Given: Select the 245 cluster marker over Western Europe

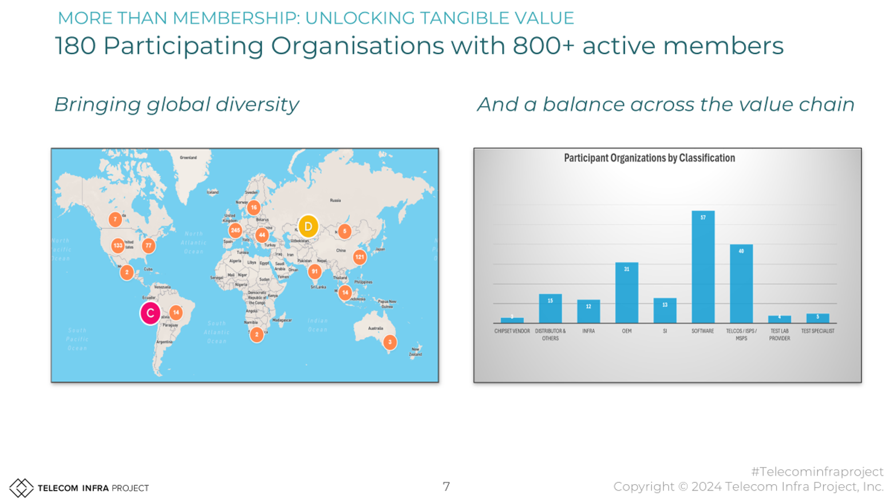Looking at the screenshot, I should (x=235, y=230).
